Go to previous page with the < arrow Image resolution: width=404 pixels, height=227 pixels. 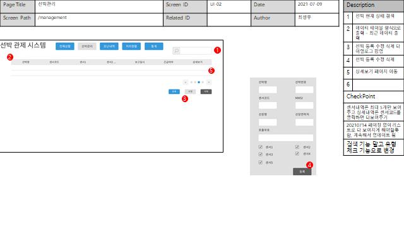pos(185,83)
